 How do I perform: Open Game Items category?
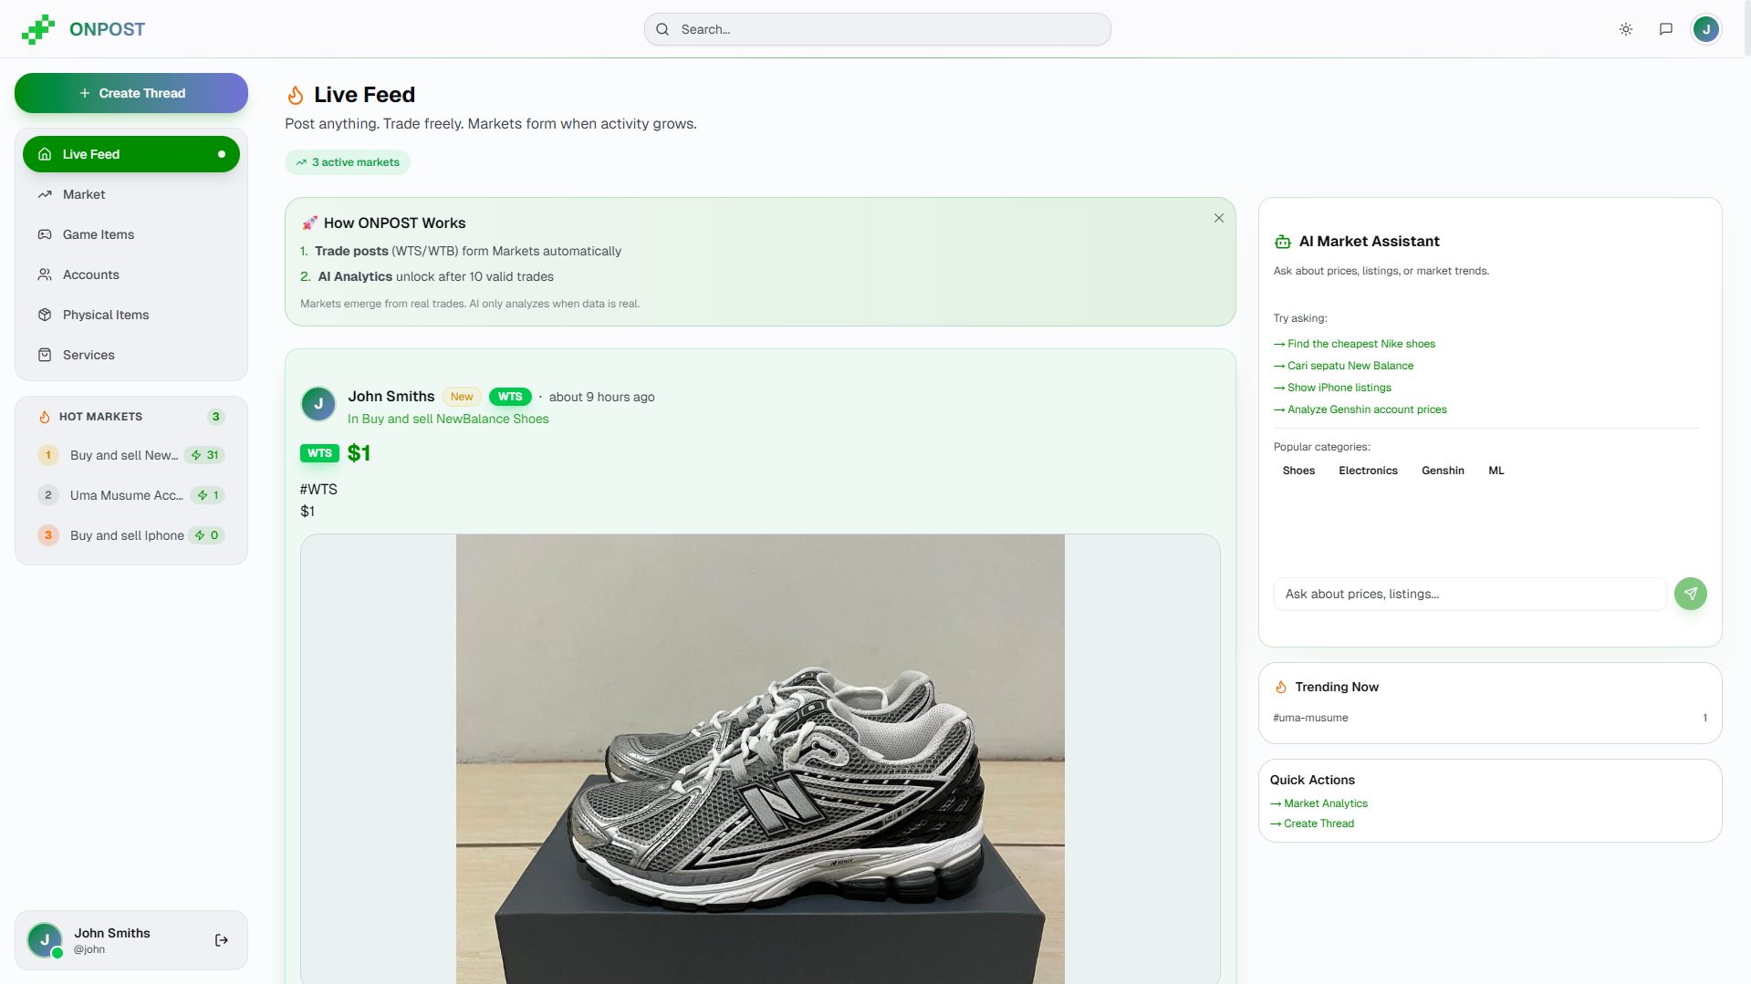[131, 234]
